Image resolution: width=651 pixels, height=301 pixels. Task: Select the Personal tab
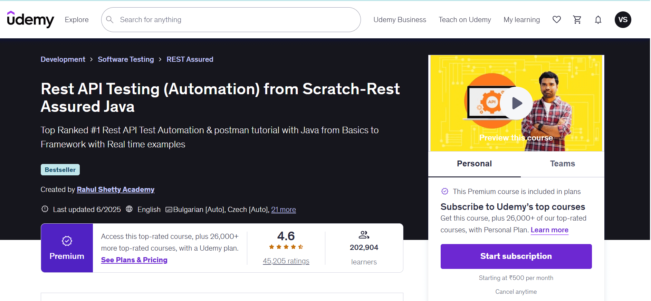coord(474,164)
